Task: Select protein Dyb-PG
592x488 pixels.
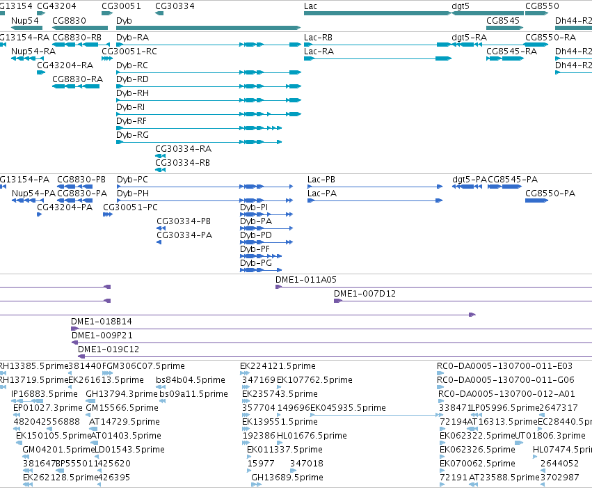Action: [256, 264]
